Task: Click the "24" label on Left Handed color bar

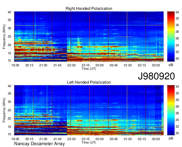Action: point(177,120)
